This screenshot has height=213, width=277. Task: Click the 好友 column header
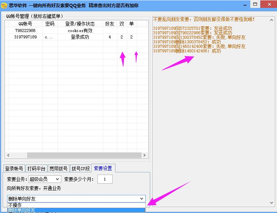click(110, 24)
